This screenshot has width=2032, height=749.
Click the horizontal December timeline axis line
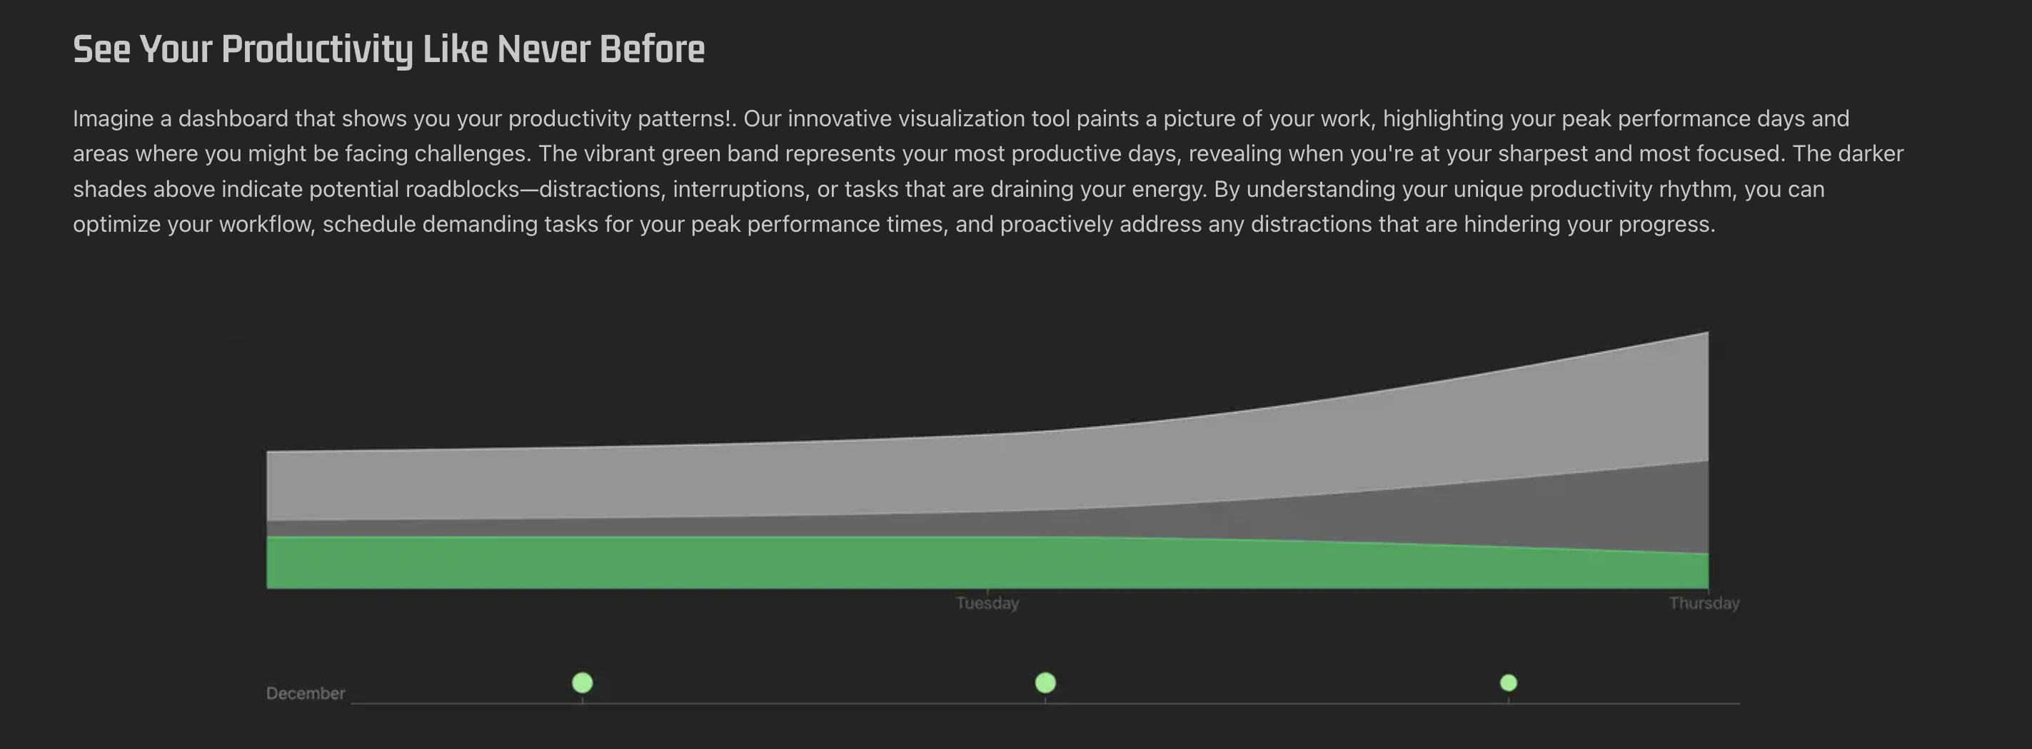coord(1045,703)
